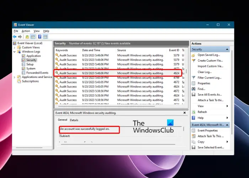
Task: Click the Subscriptions icon in tree
Action: coord(19,81)
